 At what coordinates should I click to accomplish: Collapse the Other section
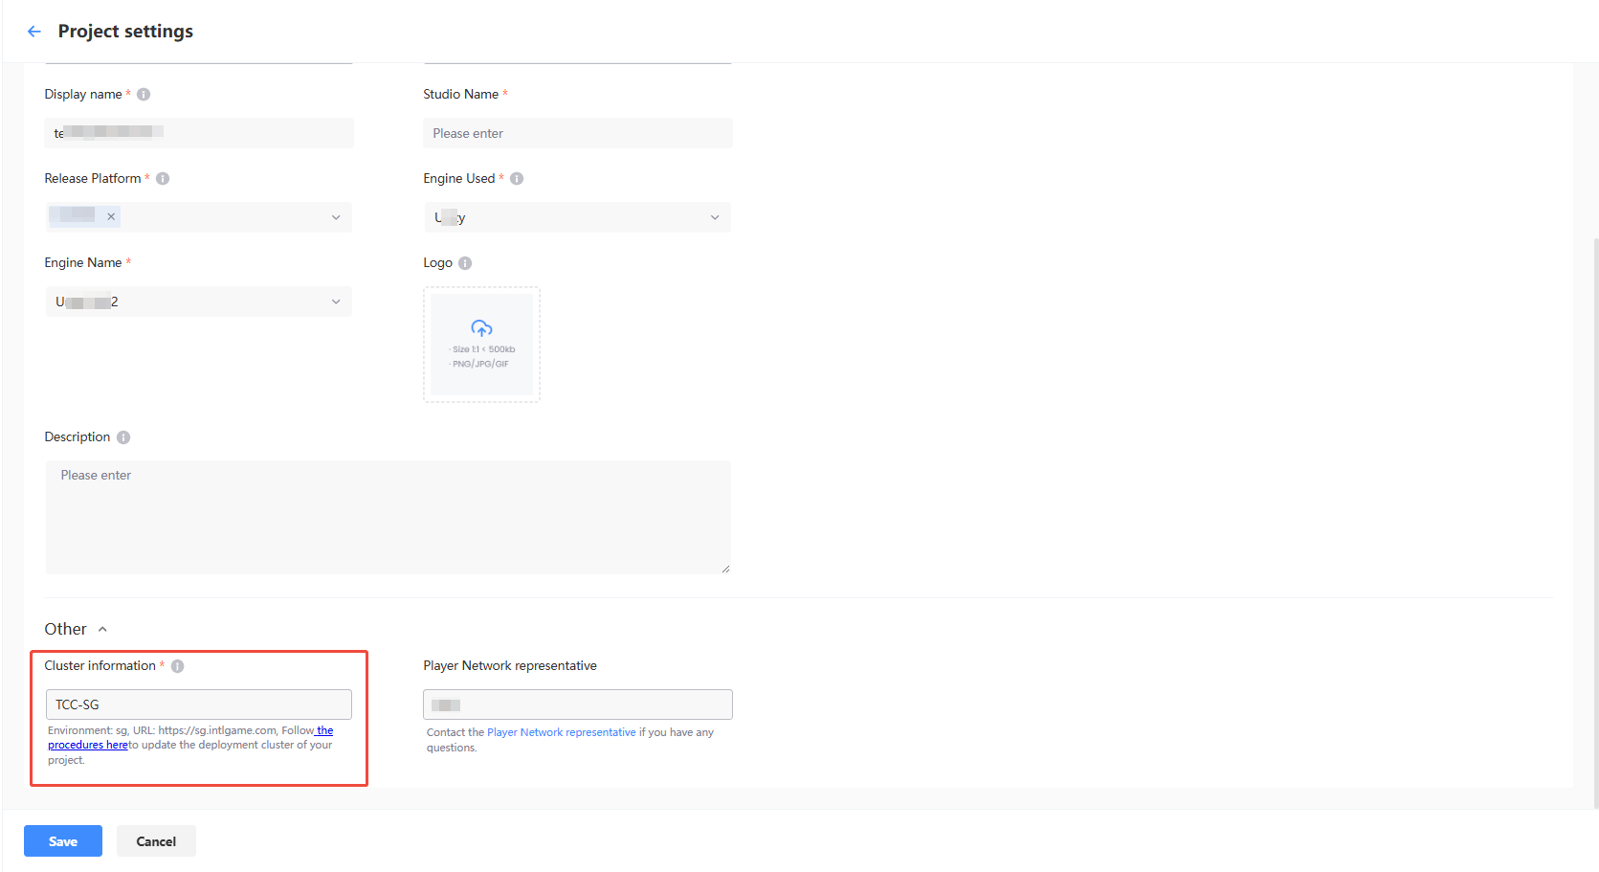(x=102, y=629)
